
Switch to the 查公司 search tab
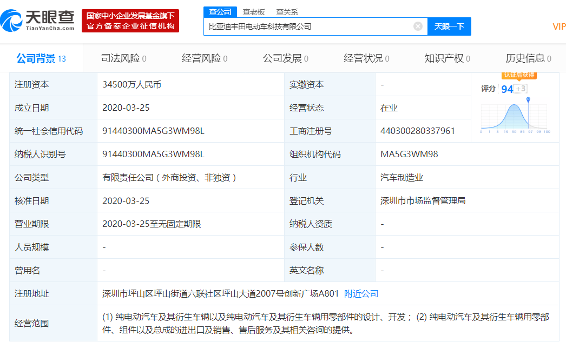click(x=220, y=12)
